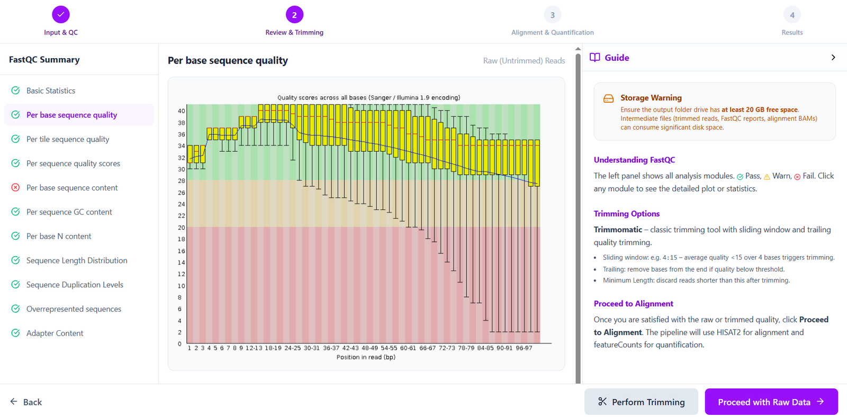Click the Guide book icon
This screenshot has width=847, height=417.
595,57
